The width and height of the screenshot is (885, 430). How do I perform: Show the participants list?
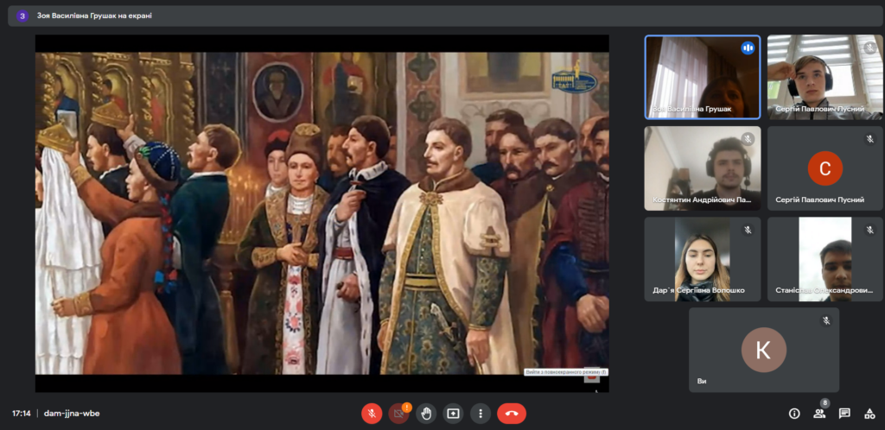(818, 414)
